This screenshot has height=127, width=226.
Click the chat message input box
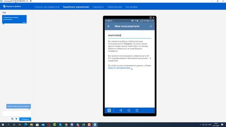17,114
